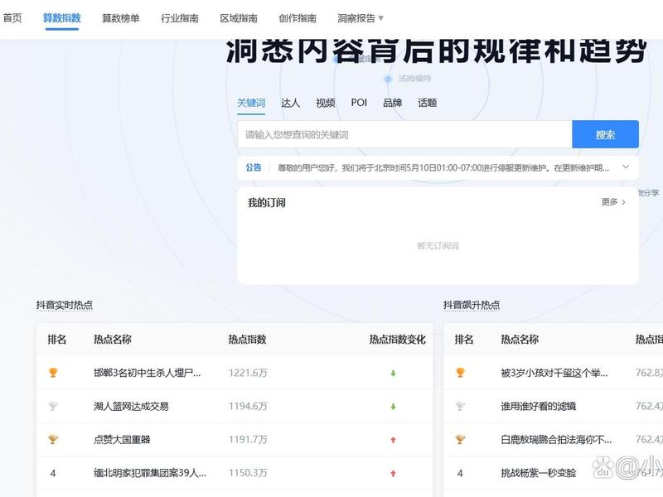This screenshot has height=497, width=663.
Task: Click 排名 column header in 抖音飙升热点 table
Action: tap(464, 340)
